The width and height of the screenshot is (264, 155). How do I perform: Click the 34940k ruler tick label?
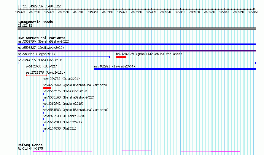tap(166, 12)
